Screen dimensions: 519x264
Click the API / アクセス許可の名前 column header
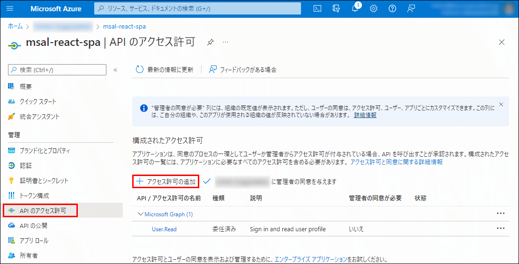(169, 198)
